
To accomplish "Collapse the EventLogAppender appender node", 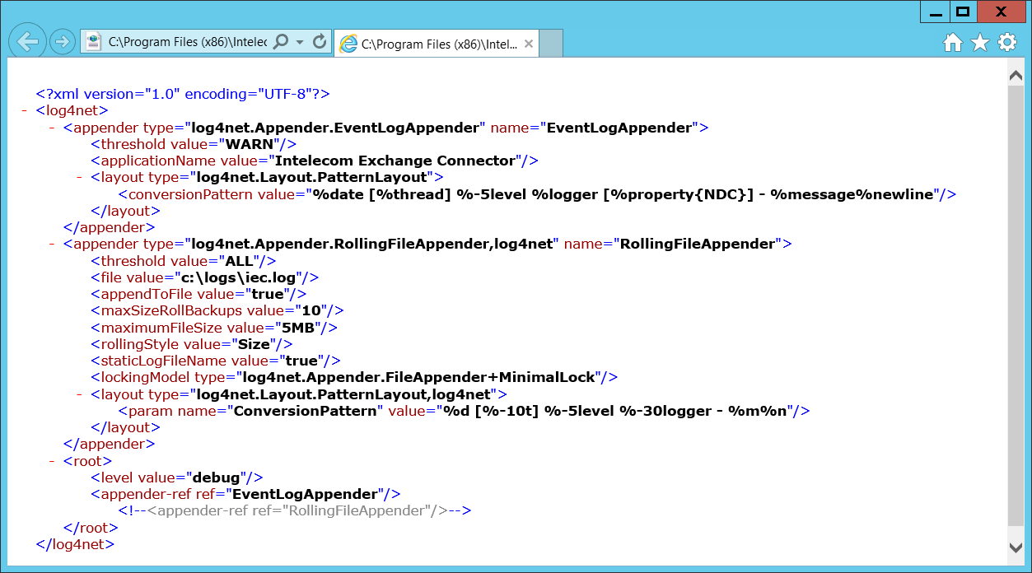I will tap(52, 128).
